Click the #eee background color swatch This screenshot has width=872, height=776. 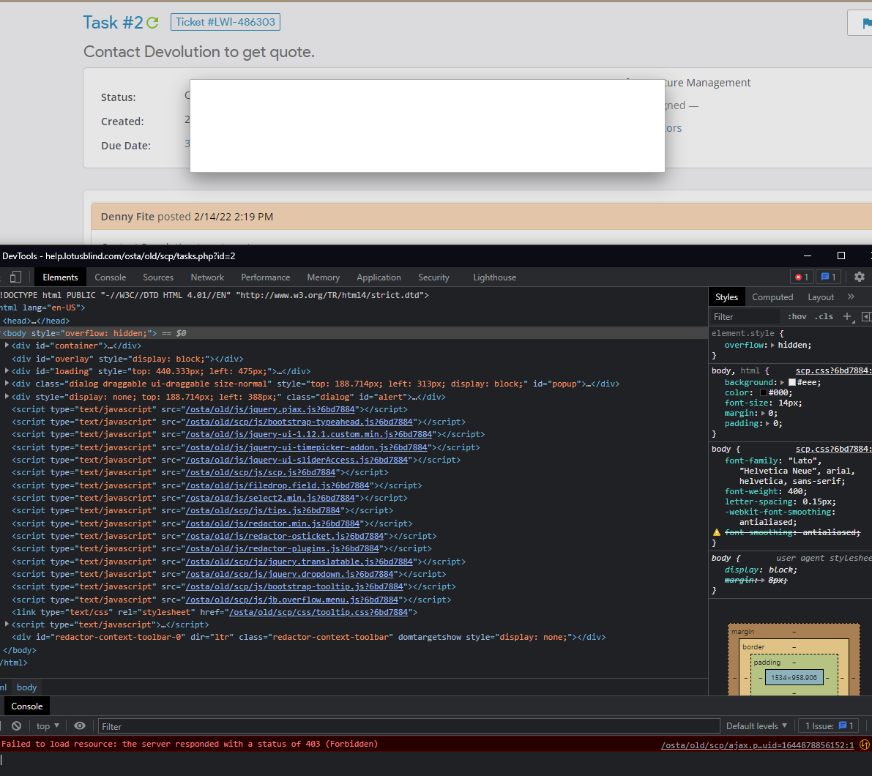point(792,382)
